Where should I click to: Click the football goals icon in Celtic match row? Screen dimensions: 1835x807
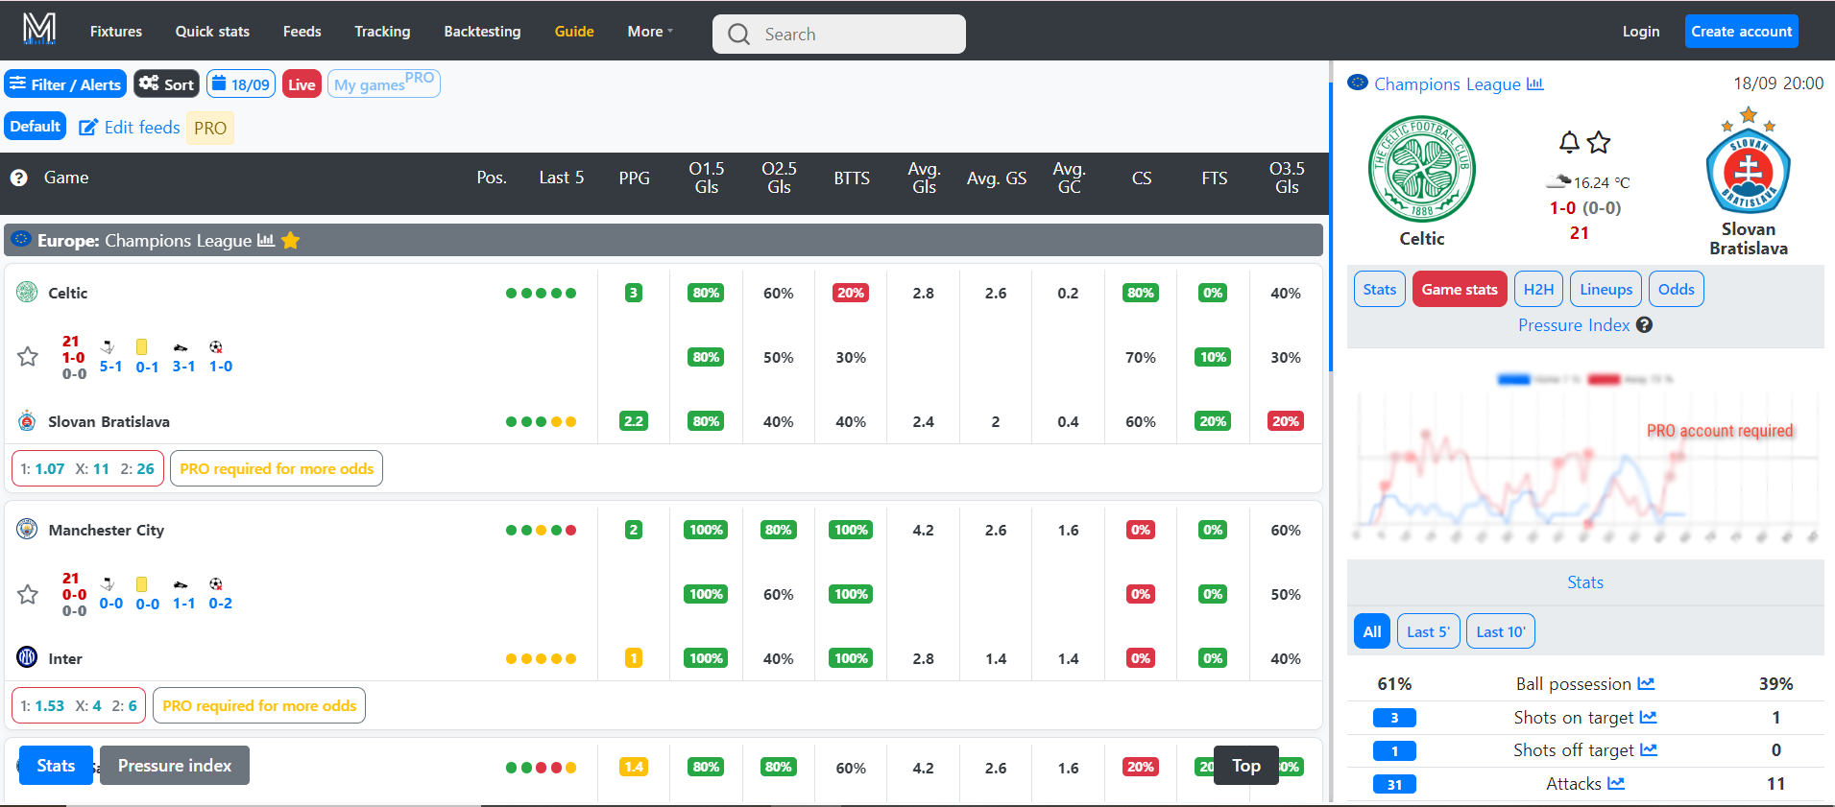click(x=216, y=346)
